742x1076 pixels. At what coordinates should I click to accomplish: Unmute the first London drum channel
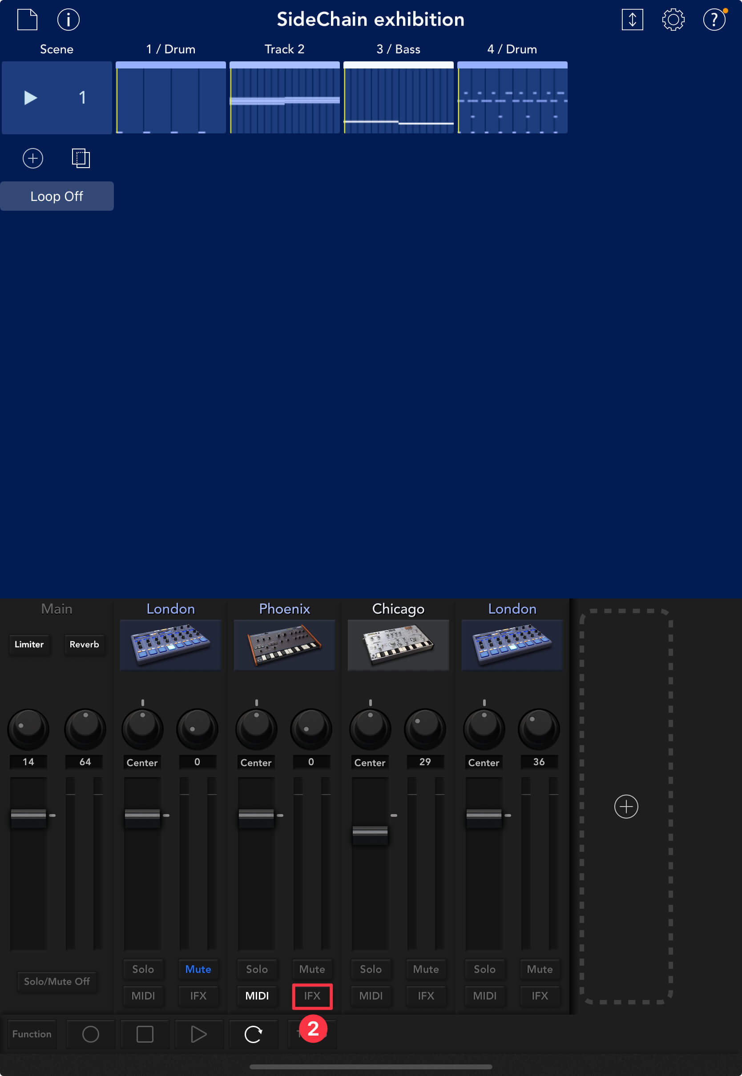tap(198, 969)
